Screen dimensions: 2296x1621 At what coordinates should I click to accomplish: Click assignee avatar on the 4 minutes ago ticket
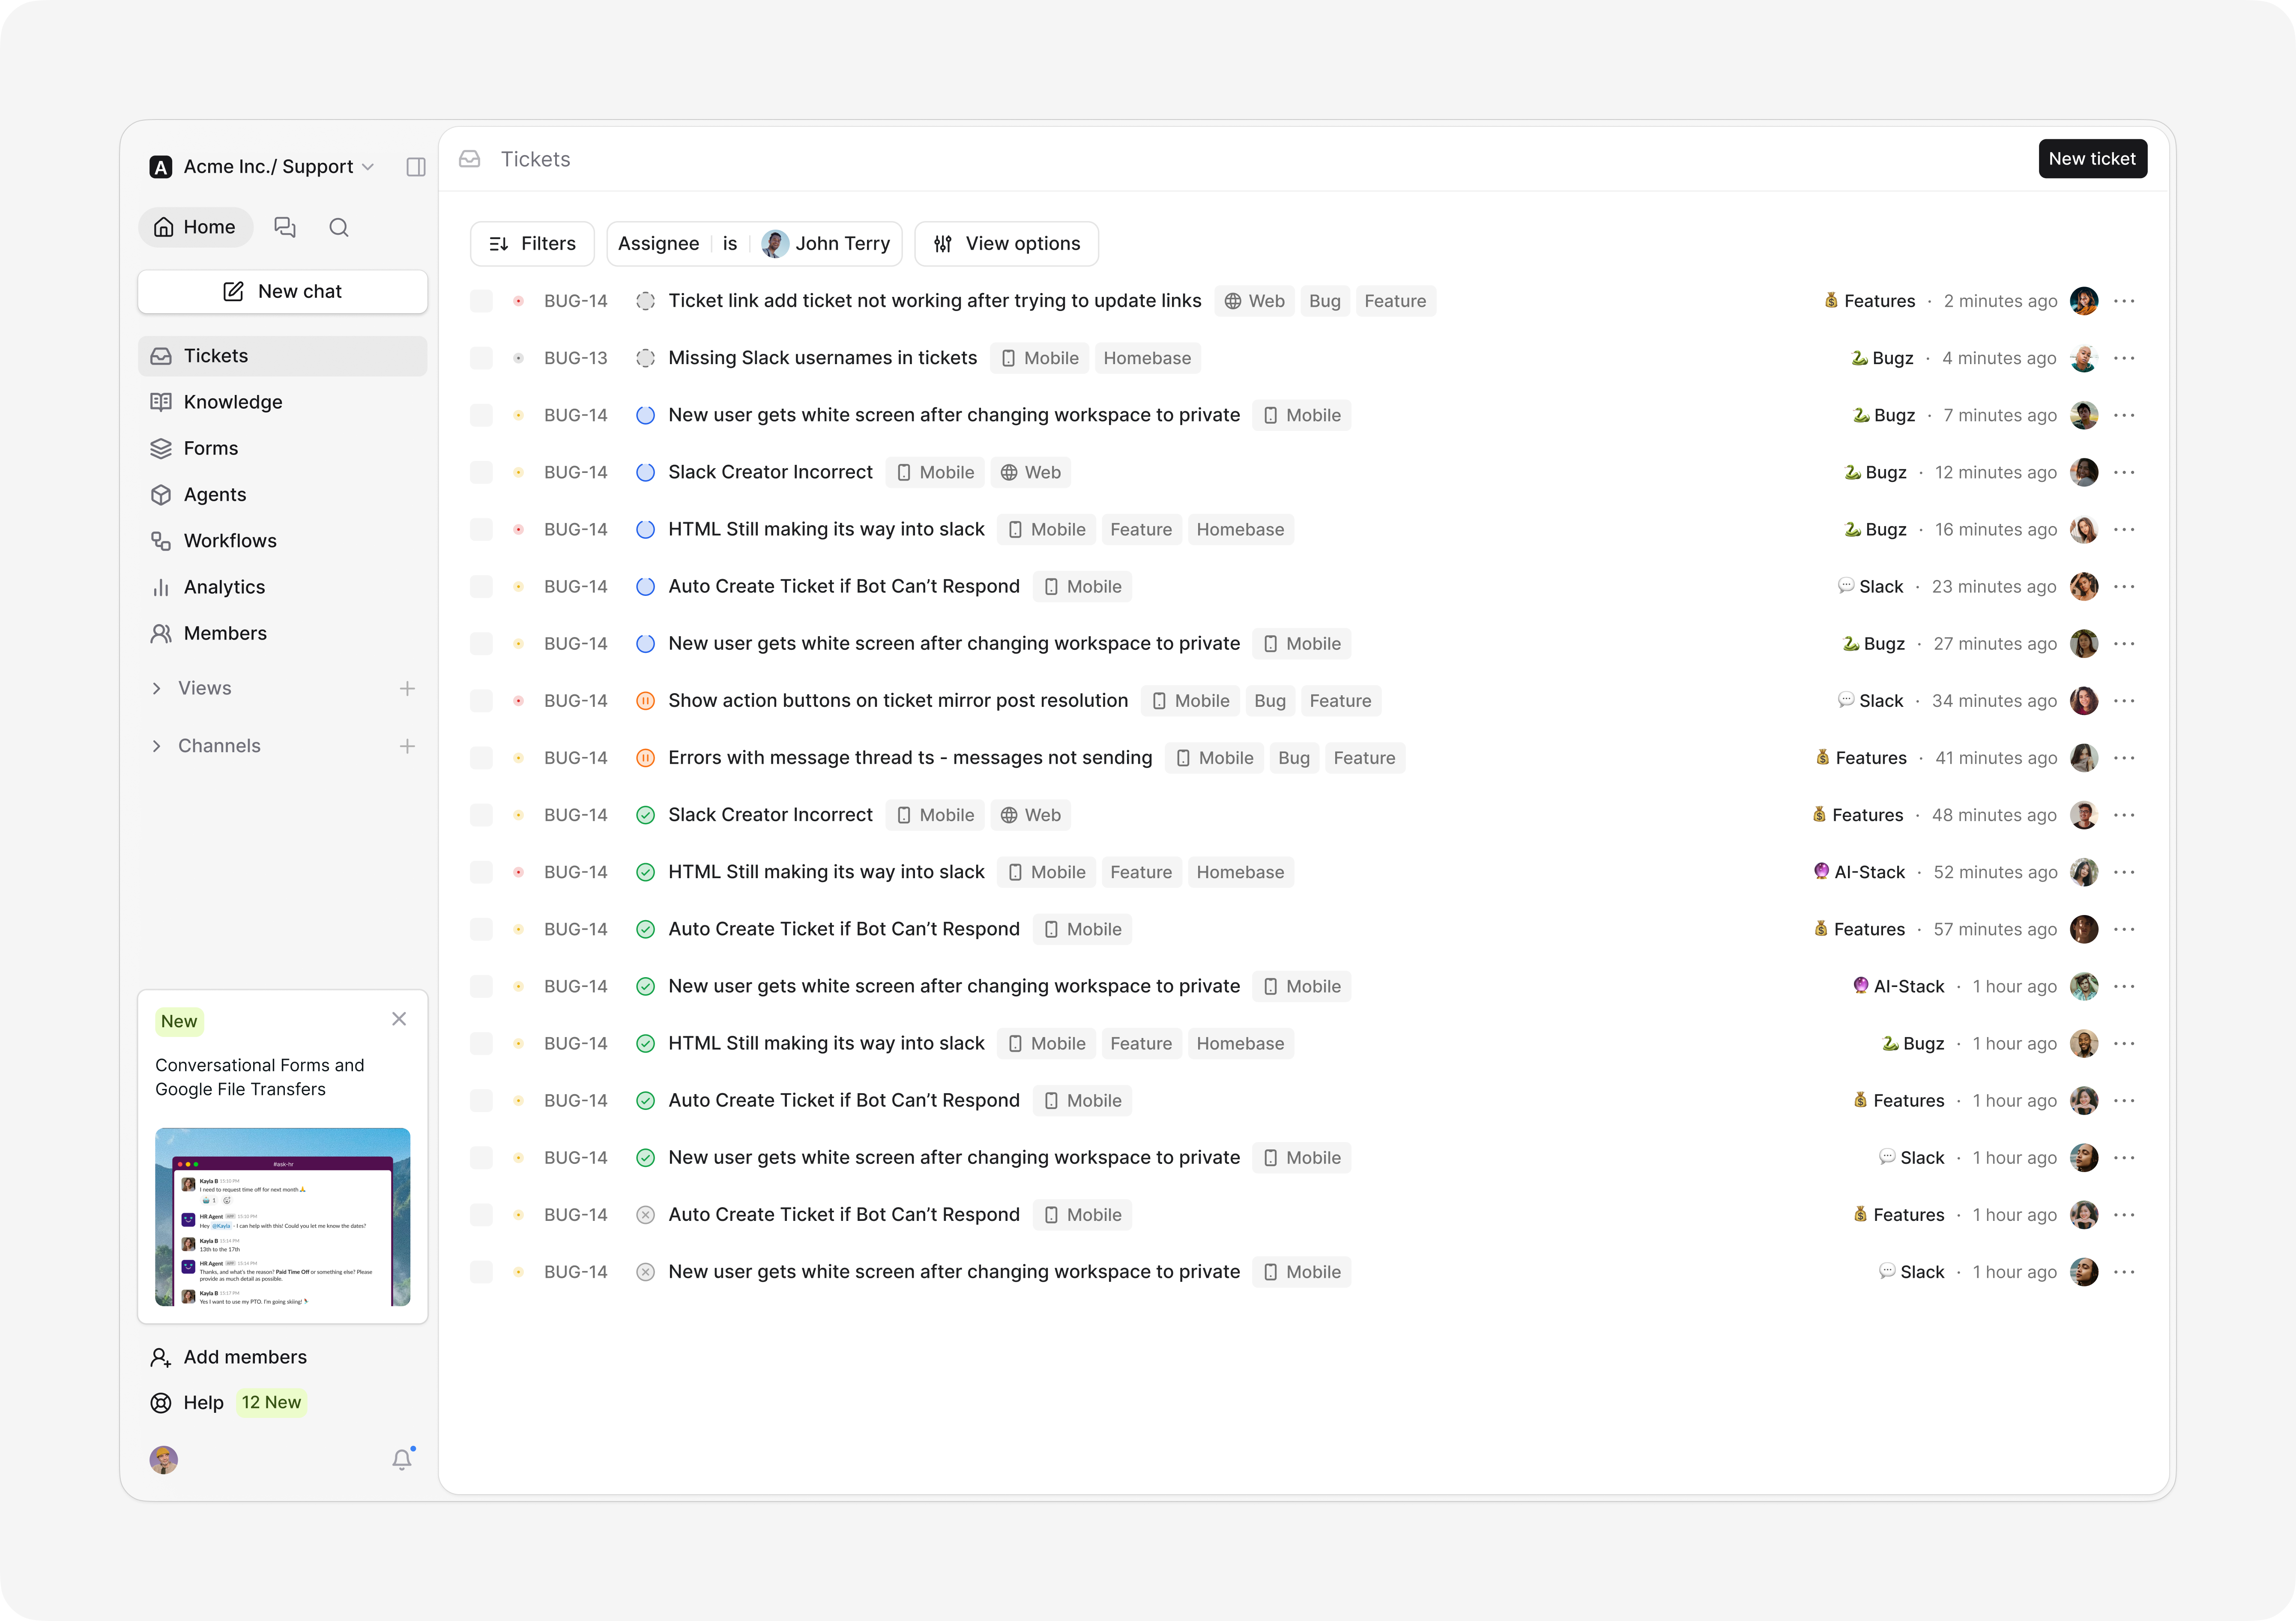2084,358
